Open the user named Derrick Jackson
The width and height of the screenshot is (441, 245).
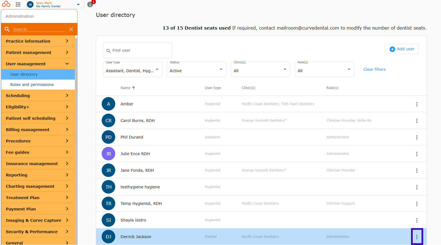point(136,237)
